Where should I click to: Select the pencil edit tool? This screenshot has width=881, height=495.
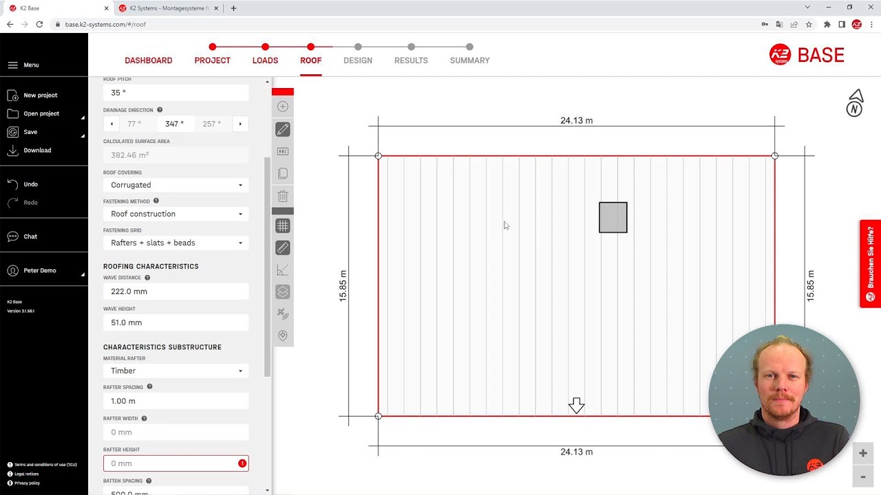(283, 129)
